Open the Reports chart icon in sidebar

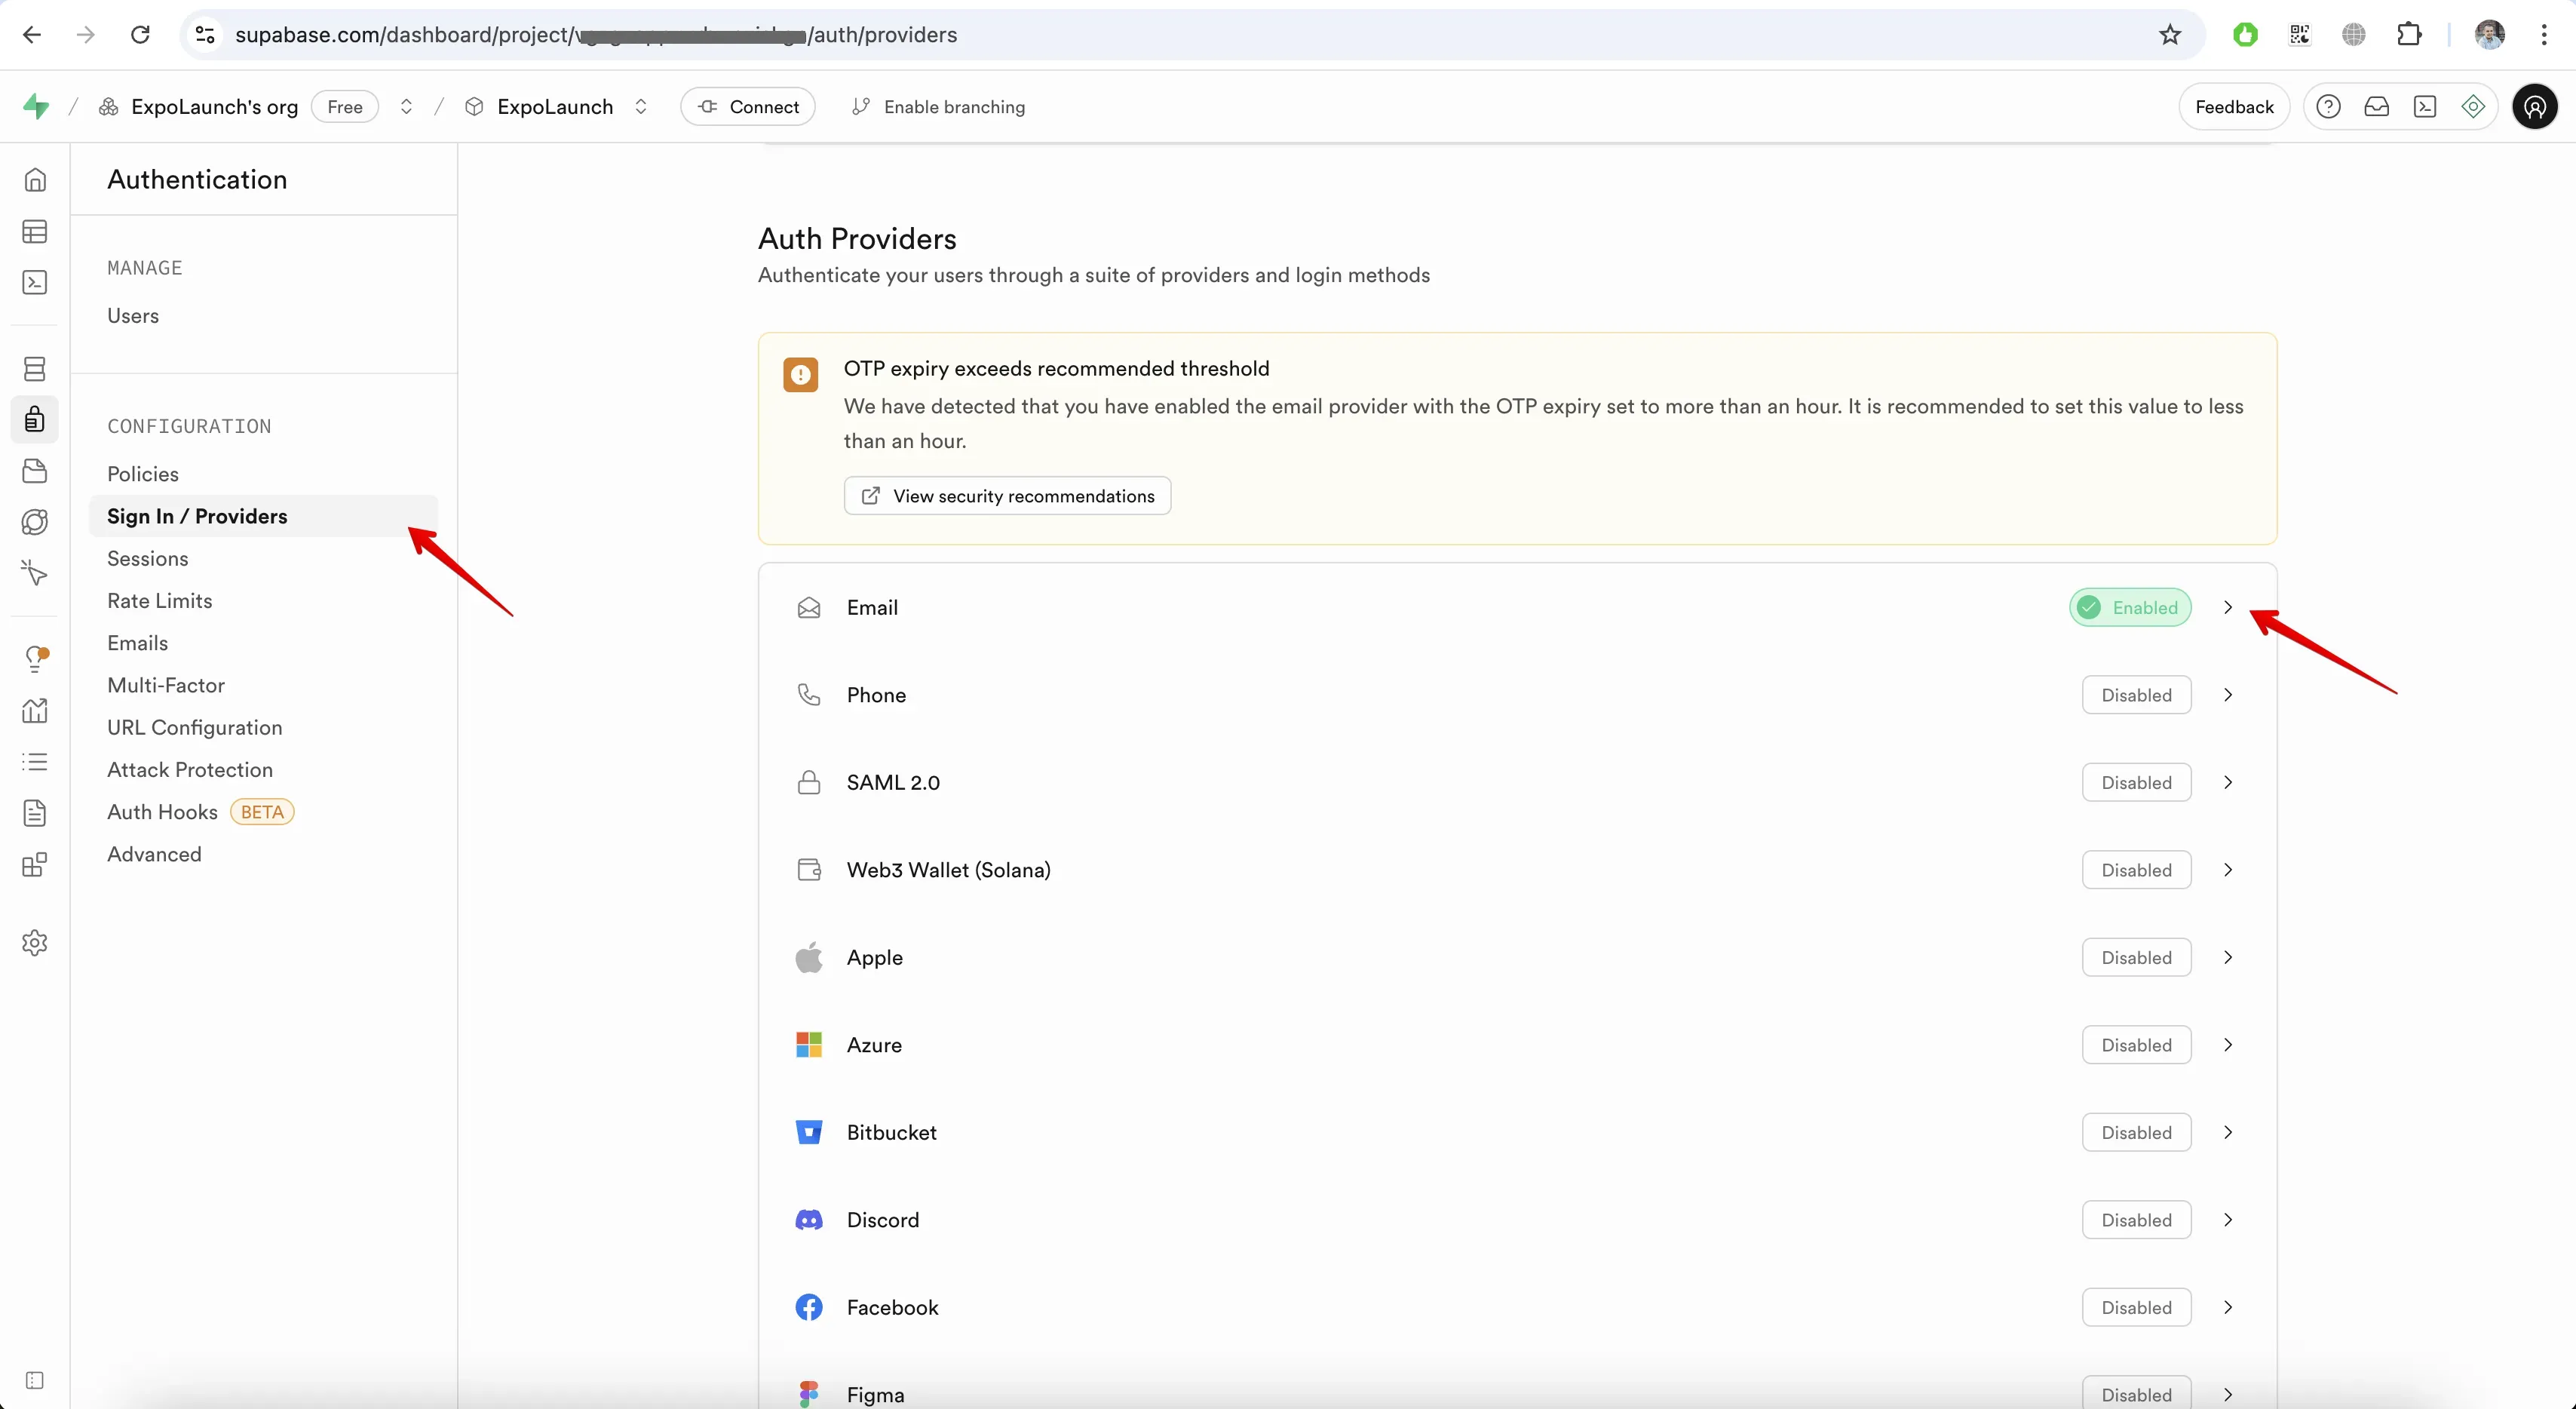(35, 710)
